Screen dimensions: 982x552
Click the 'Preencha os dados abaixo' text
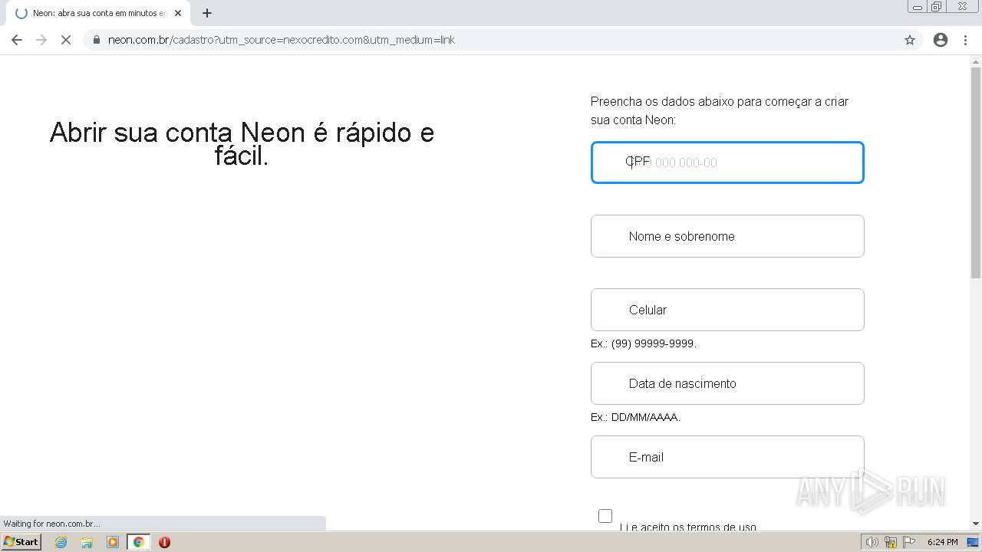click(x=720, y=110)
